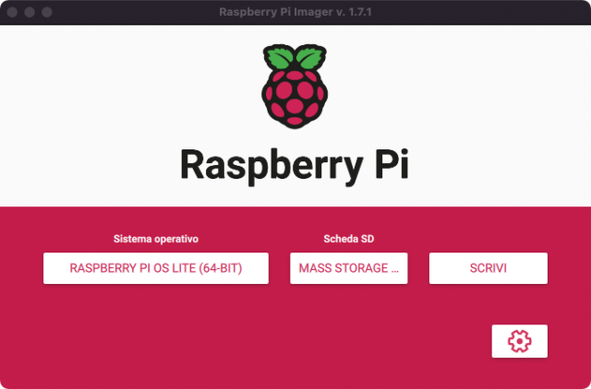Click the "MASS STORAGE" text on the storage button
Image resolution: width=591 pixels, height=389 pixels.
[339, 268]
